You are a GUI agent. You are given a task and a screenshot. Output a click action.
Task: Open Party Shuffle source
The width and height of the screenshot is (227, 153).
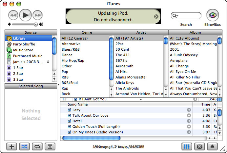pyautogui.click(x=28, y=44)
